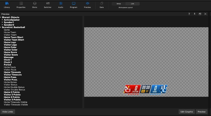
Task: Pin the Preview panel
Action: tap(195, 14)
